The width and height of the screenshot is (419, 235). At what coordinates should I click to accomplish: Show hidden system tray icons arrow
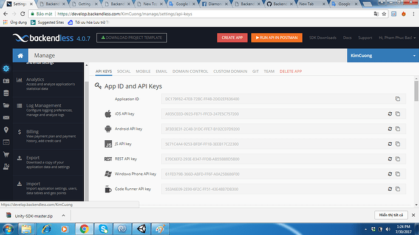tap(366, 229)
